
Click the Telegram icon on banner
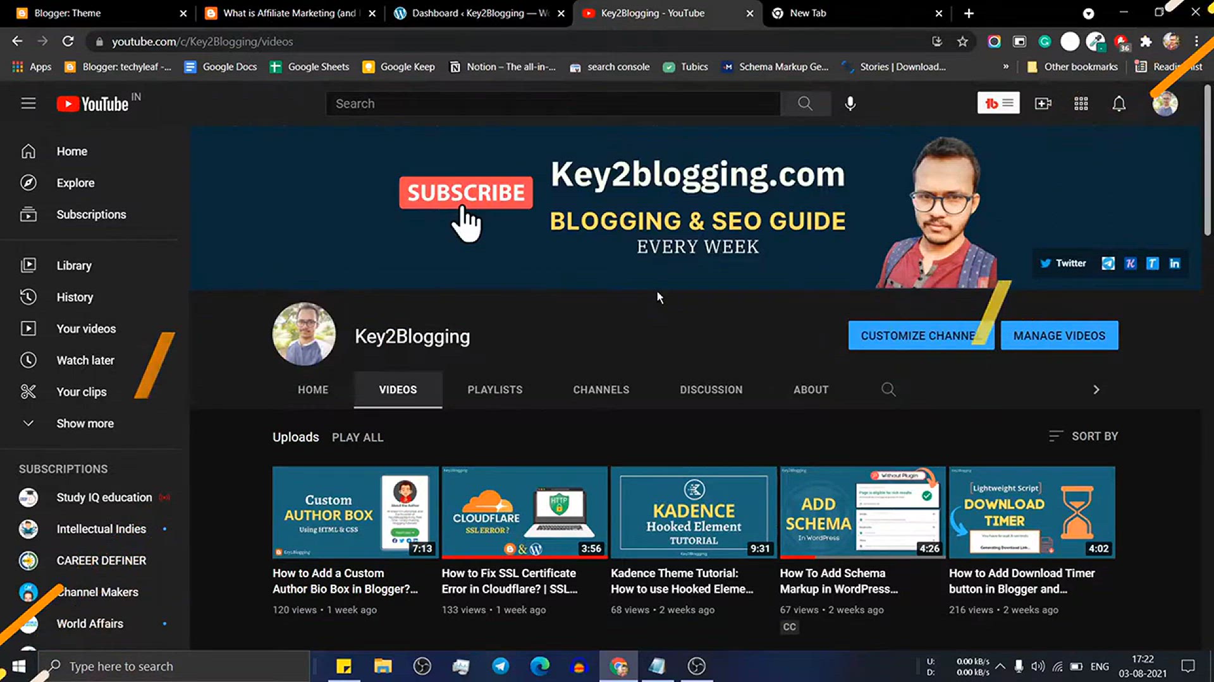[x=1108, y=263]
